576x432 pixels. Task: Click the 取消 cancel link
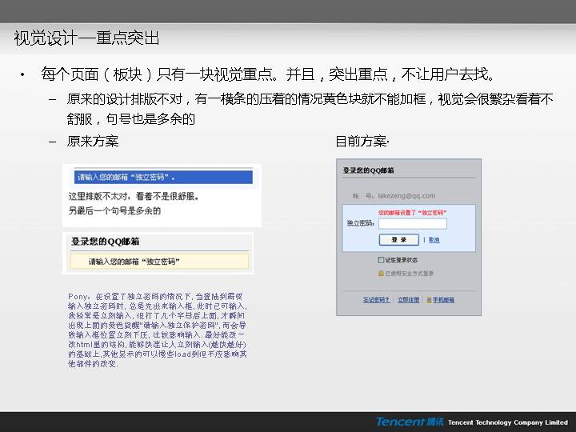pos(434,240)
